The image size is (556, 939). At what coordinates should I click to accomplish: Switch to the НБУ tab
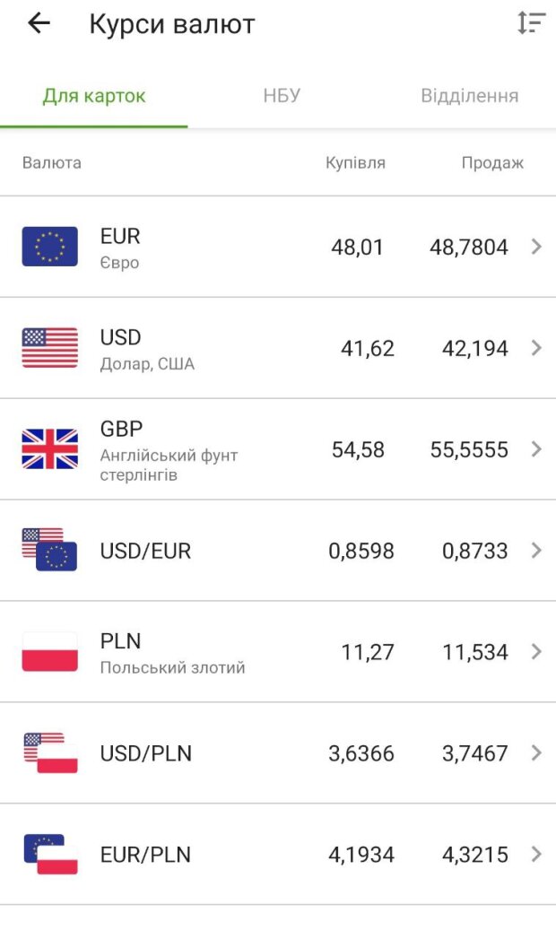point(282,96)
